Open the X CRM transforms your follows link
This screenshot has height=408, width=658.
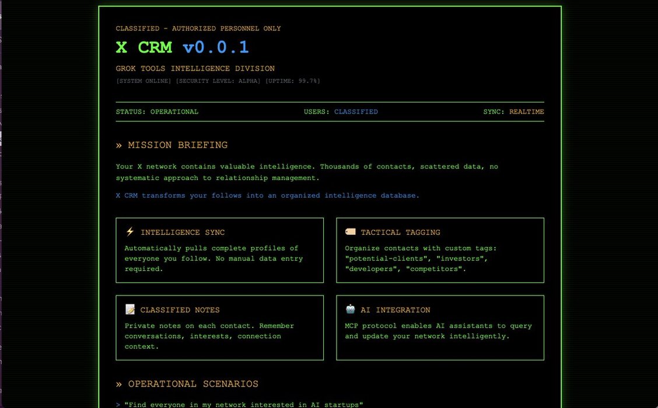267,195
